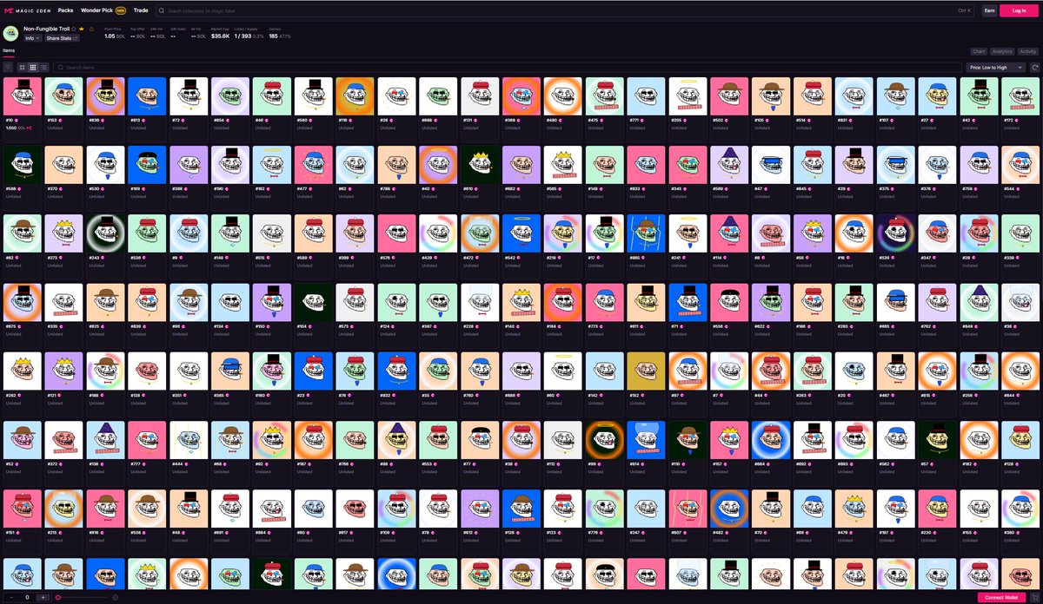Click the sweep slider in the bottom bar
1043x604 pixels.
(x=83, y=597)
